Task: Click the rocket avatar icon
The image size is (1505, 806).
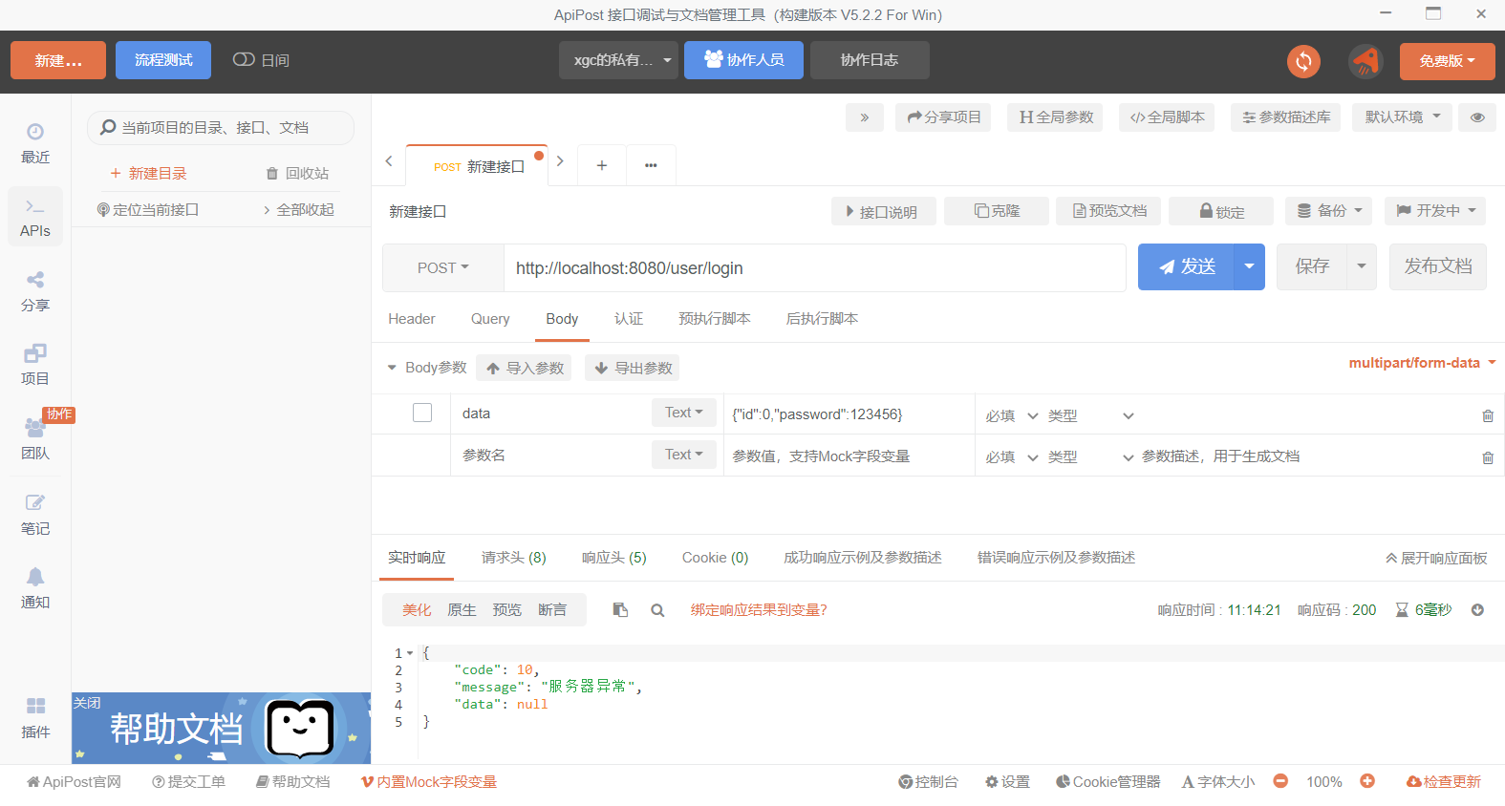Action: tap(1365, 61)
